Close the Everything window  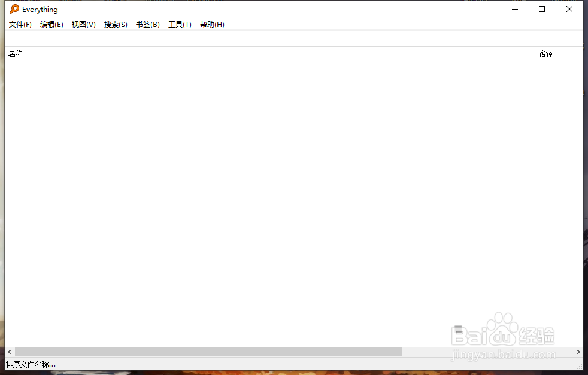click(x=569, y=9)
